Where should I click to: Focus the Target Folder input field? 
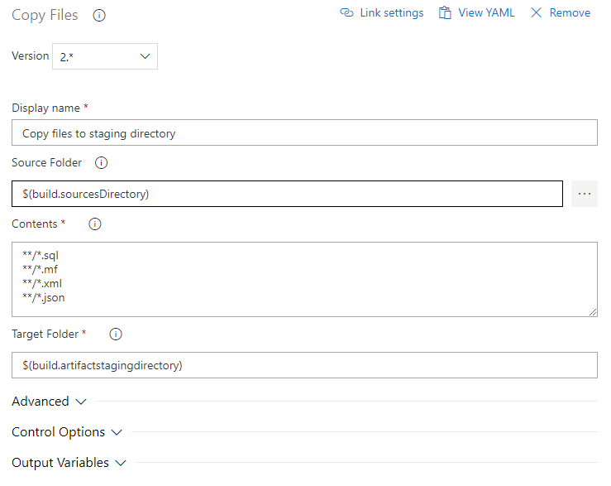pyautogui.click(x=304, y=365)
